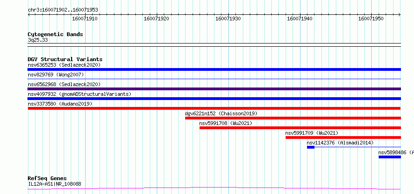This screenshot has height=194, width=414.
Task: Select the blue nsv5898486 variant bar
Action: point(390,157)
